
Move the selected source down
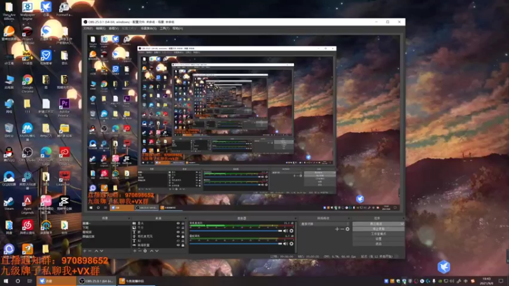[157, 251]
